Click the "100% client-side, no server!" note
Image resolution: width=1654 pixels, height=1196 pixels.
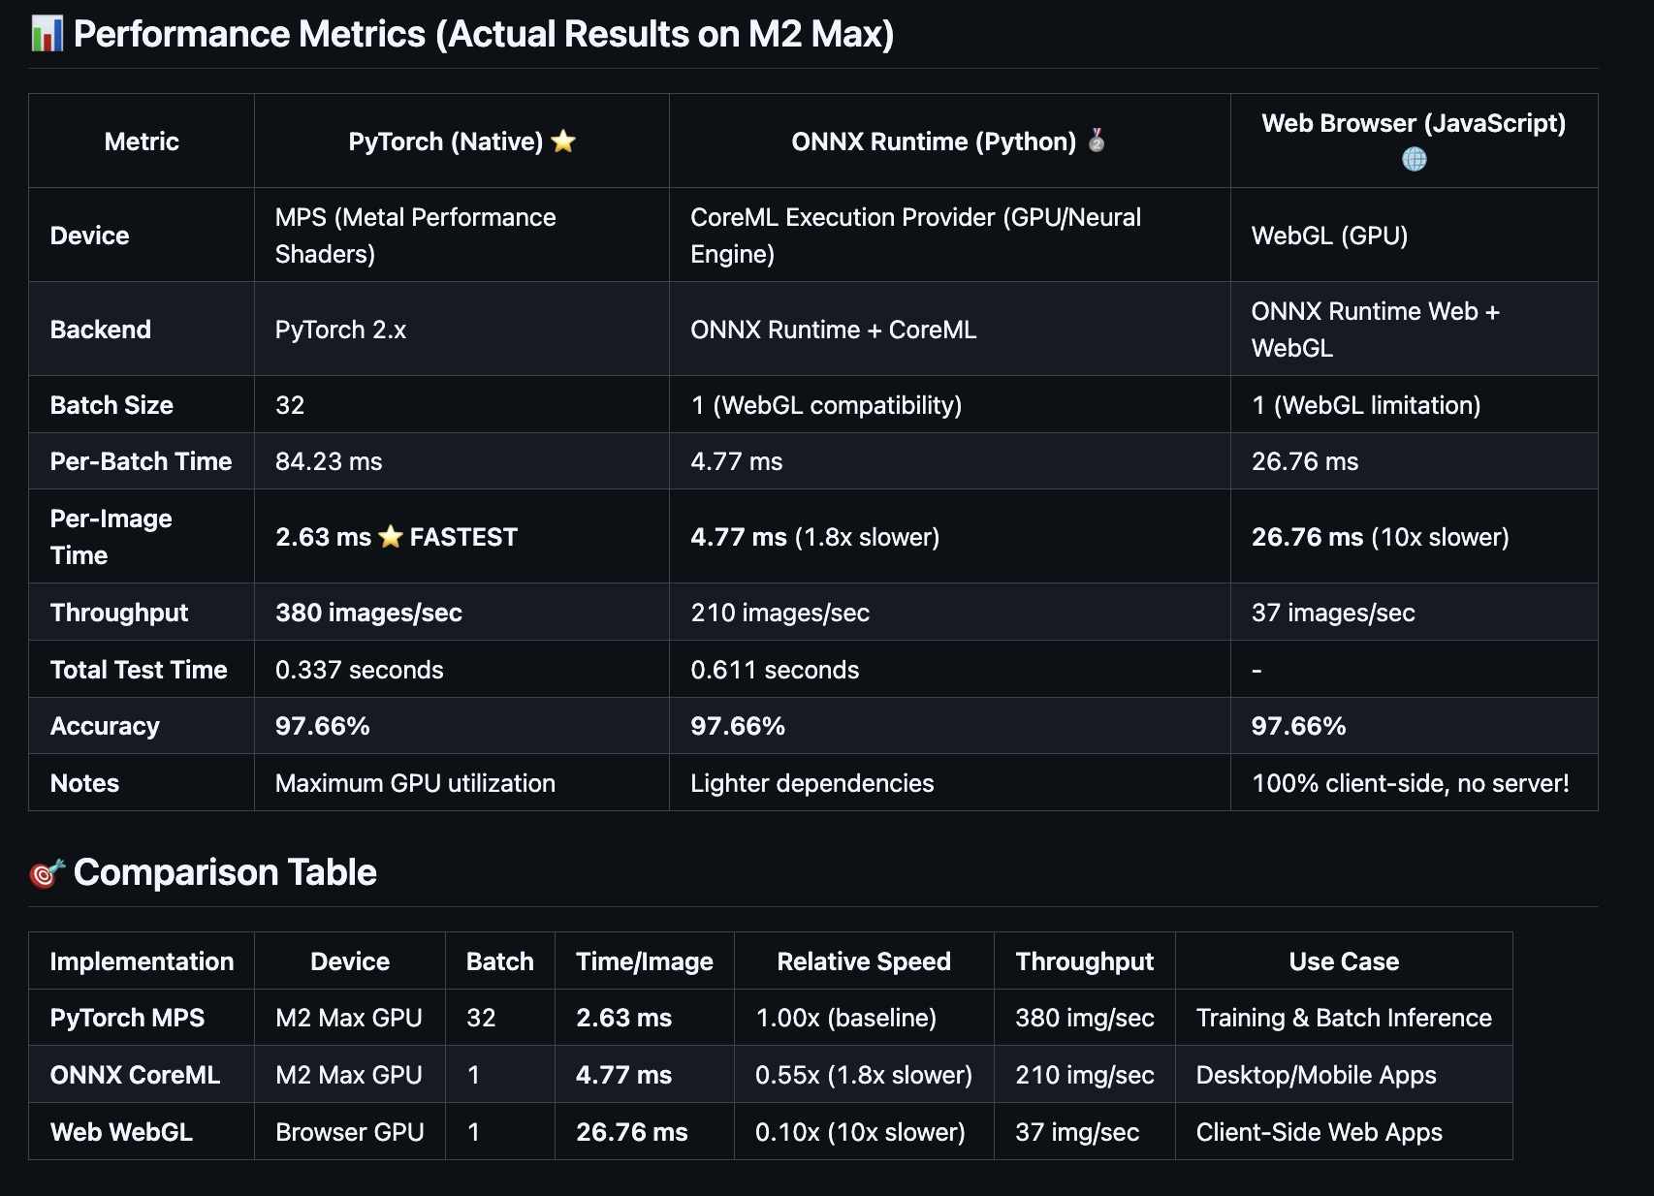click(x=1410, y=783)
